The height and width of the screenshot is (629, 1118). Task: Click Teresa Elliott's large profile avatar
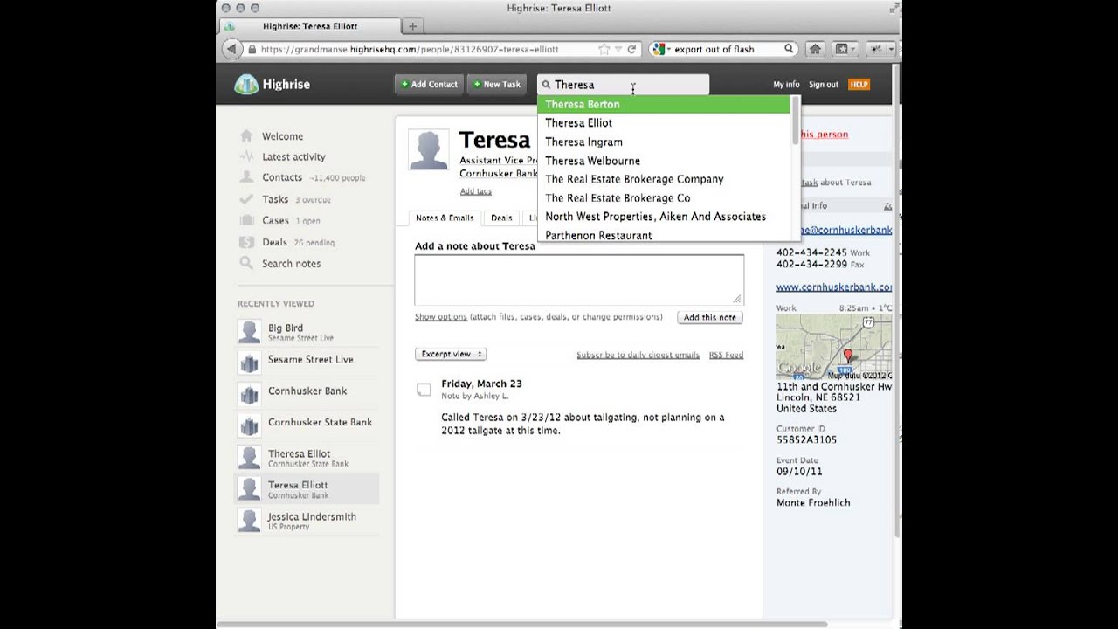429,150
